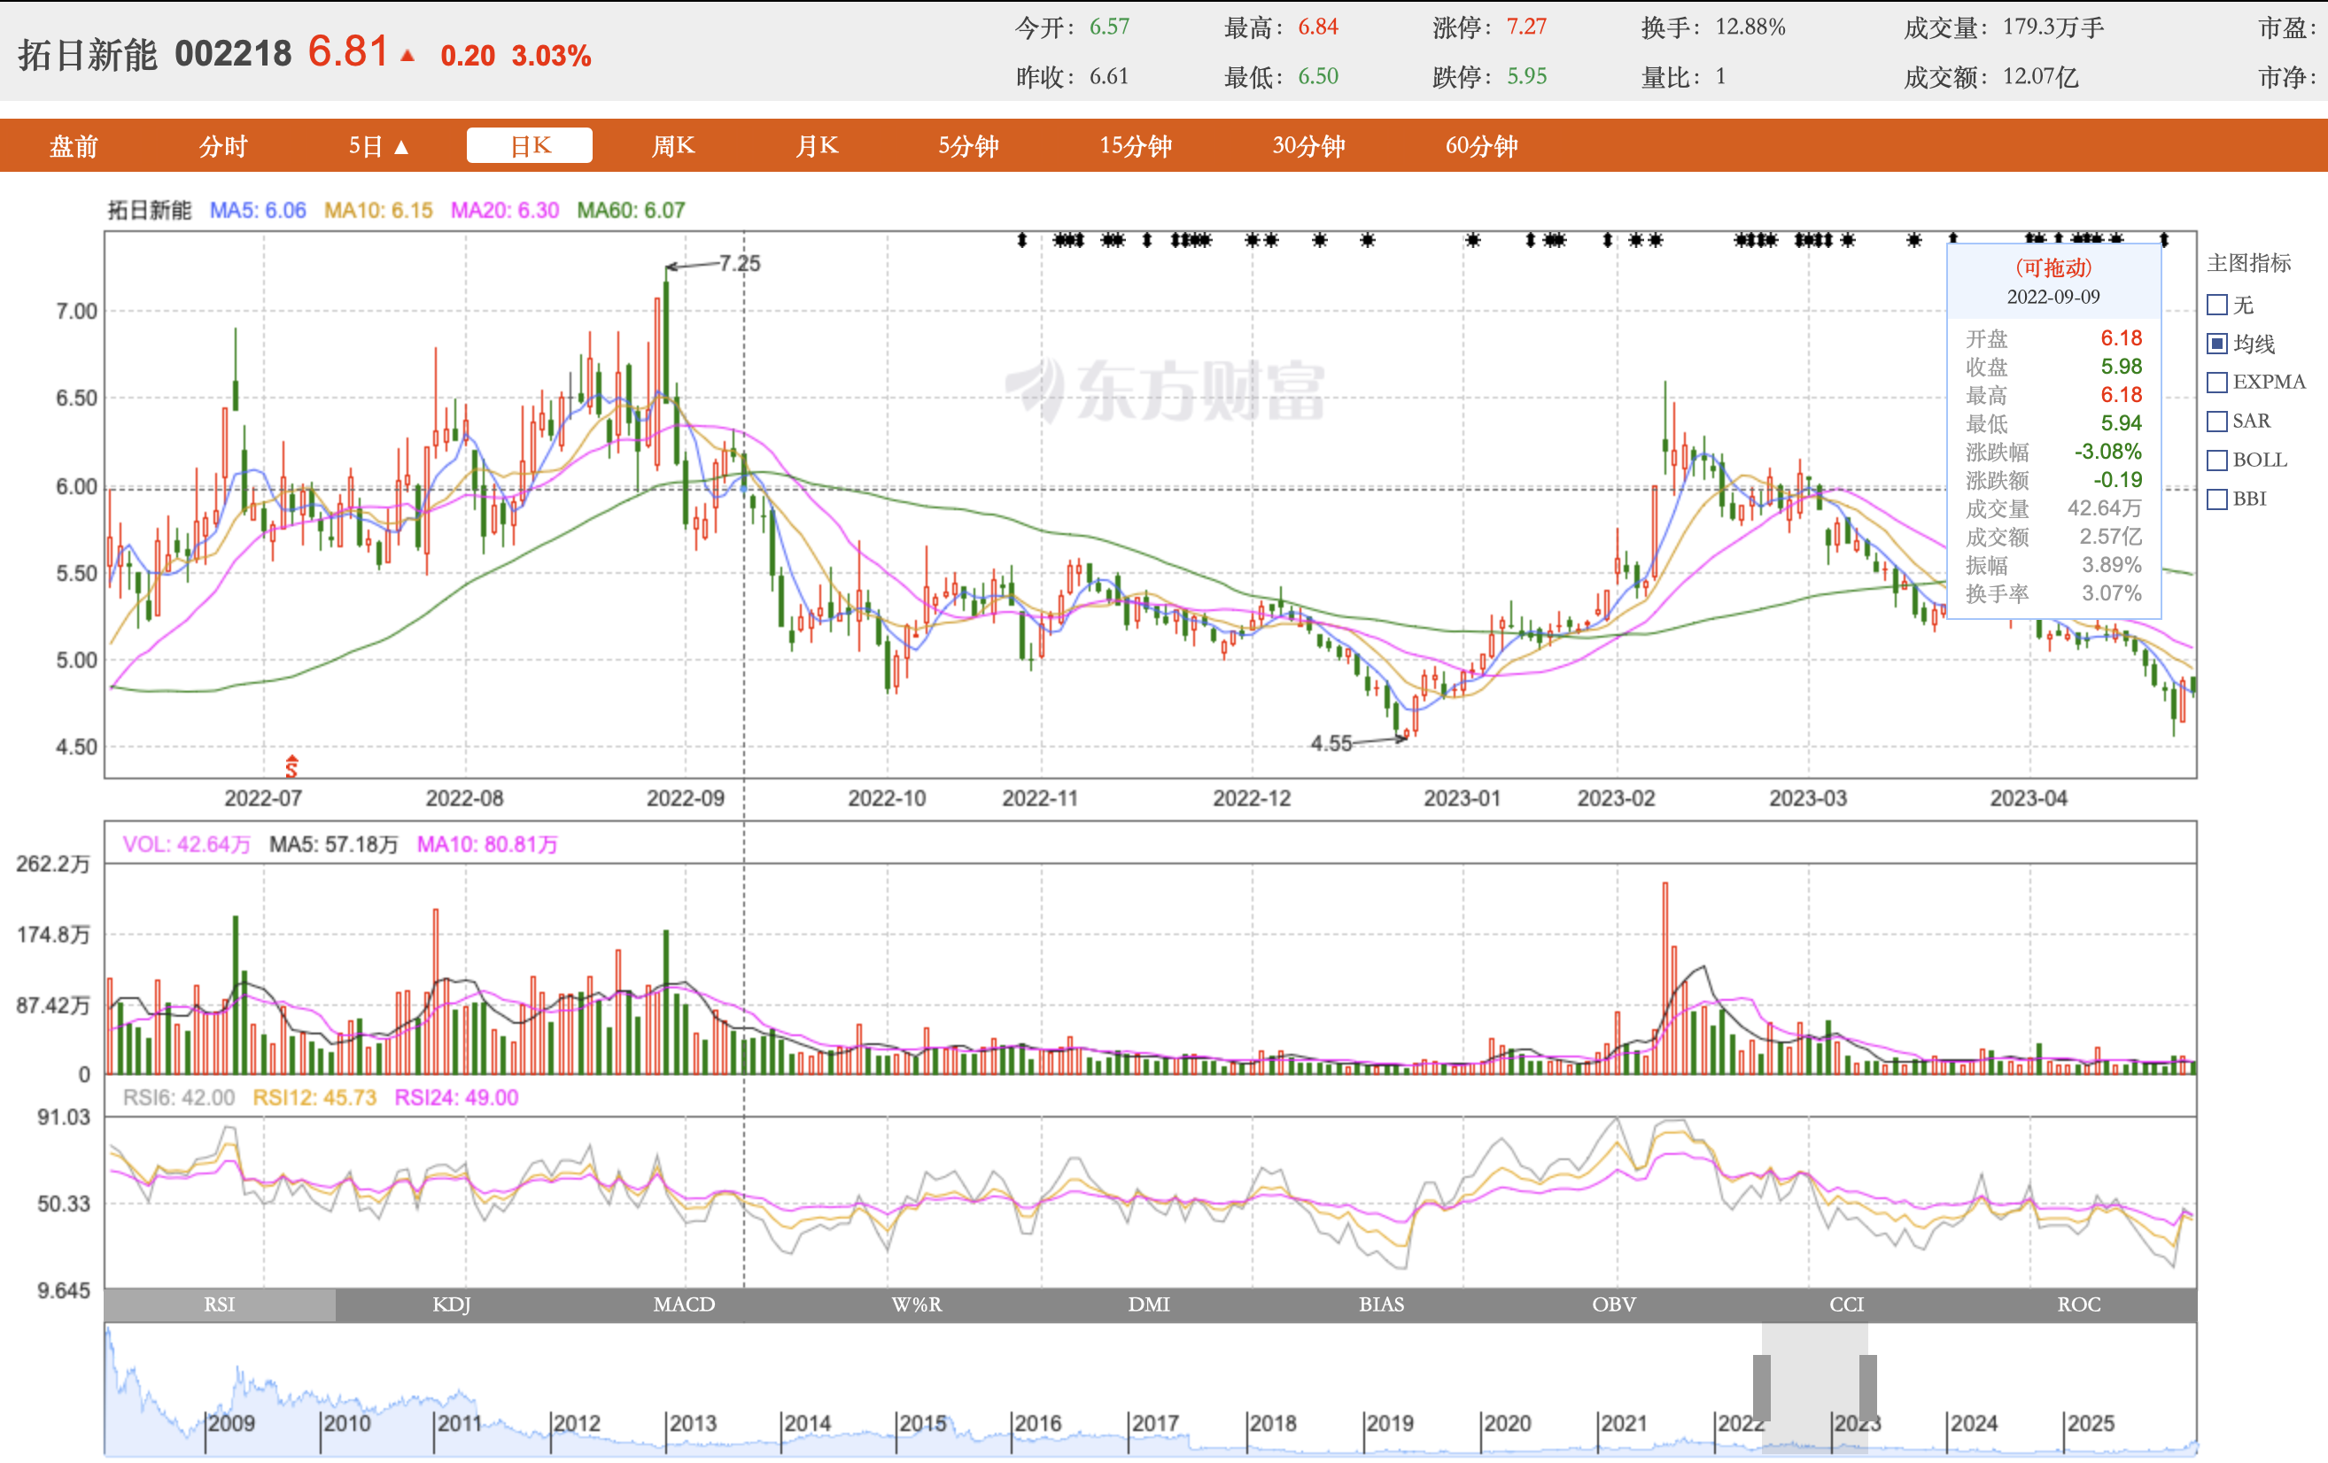Select the 分时 intraday tab
Viewport: 2328px width, 1463px height.
[223, 146]
